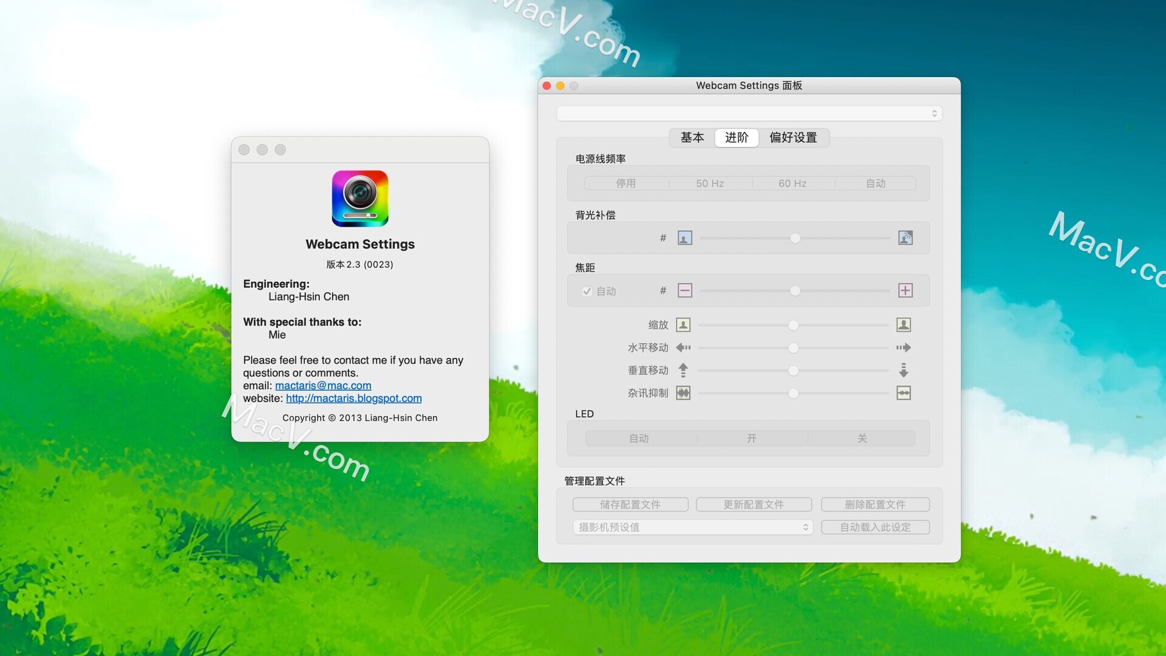Click the 水平移动 slider knob
The width and height of the screenshot is (1166, 656).
(793, 348)
